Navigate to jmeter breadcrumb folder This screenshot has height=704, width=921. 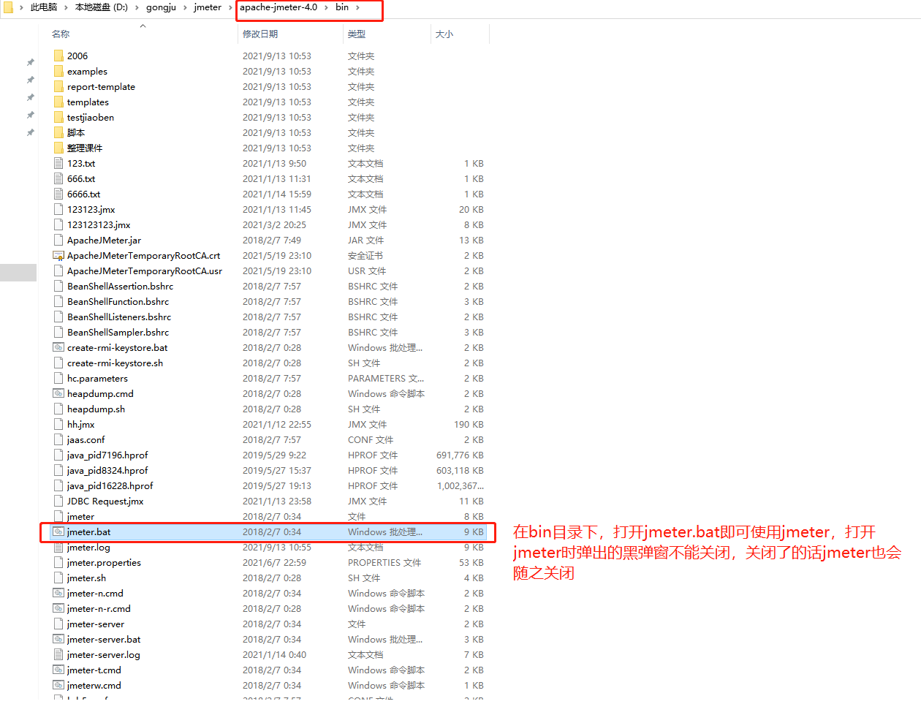pos(208,7)
